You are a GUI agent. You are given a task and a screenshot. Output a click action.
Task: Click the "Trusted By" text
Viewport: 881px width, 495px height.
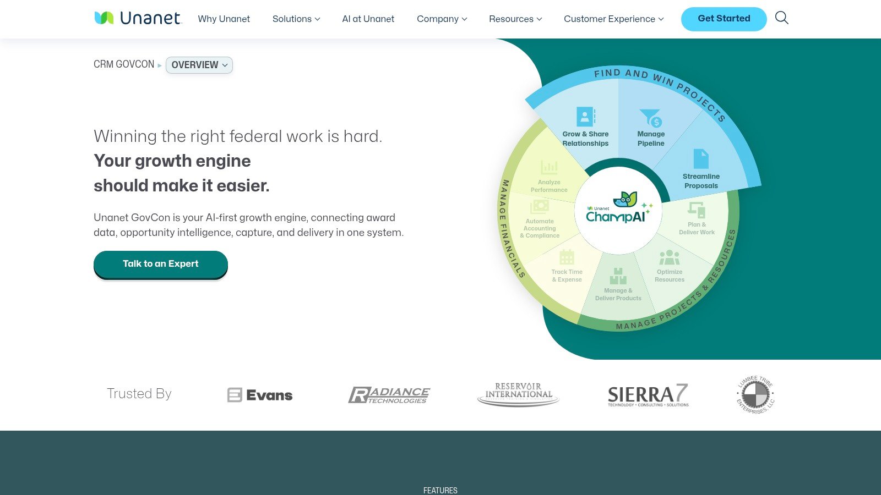coord(139,394)
